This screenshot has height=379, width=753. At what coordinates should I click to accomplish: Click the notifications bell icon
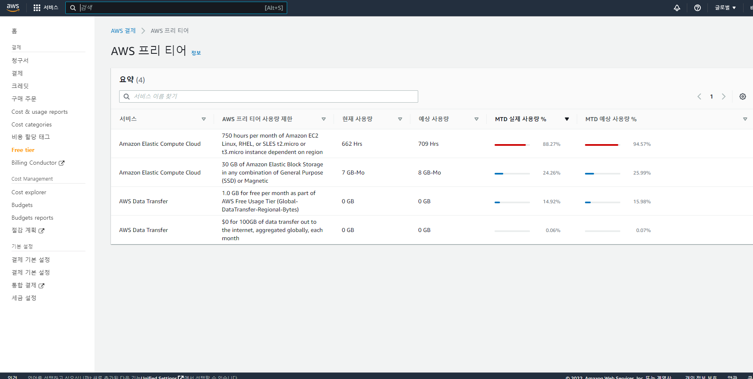pos(677,8)
